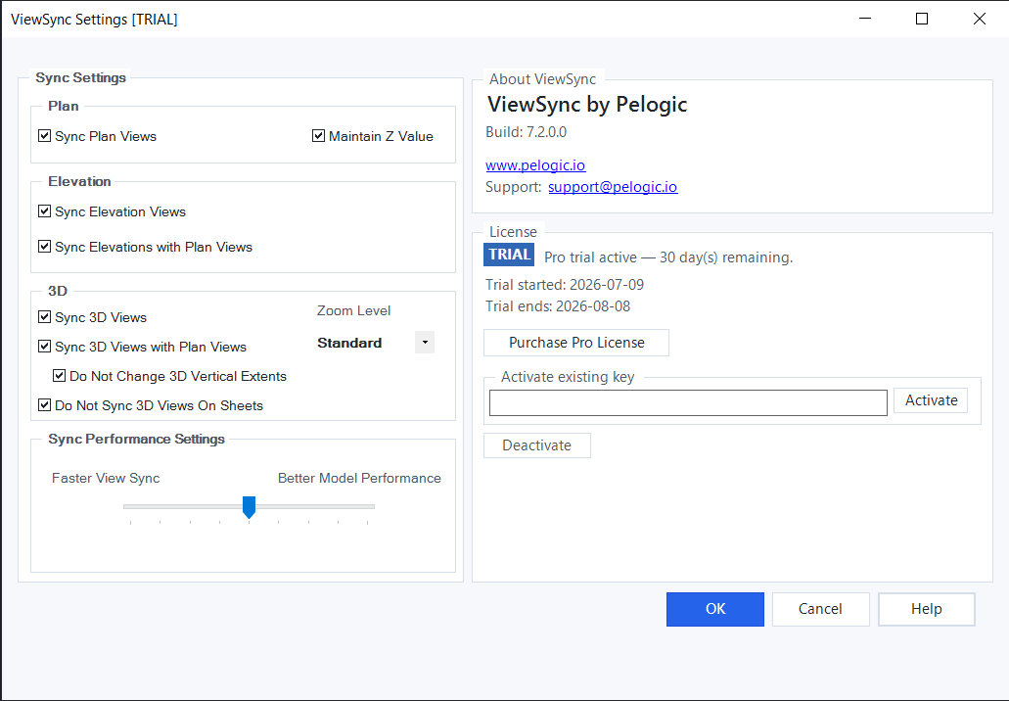Viewport: 1009px width, 701px height.
Task: Minimize the ViewSync Settings window
Action: tap(865, 19)
